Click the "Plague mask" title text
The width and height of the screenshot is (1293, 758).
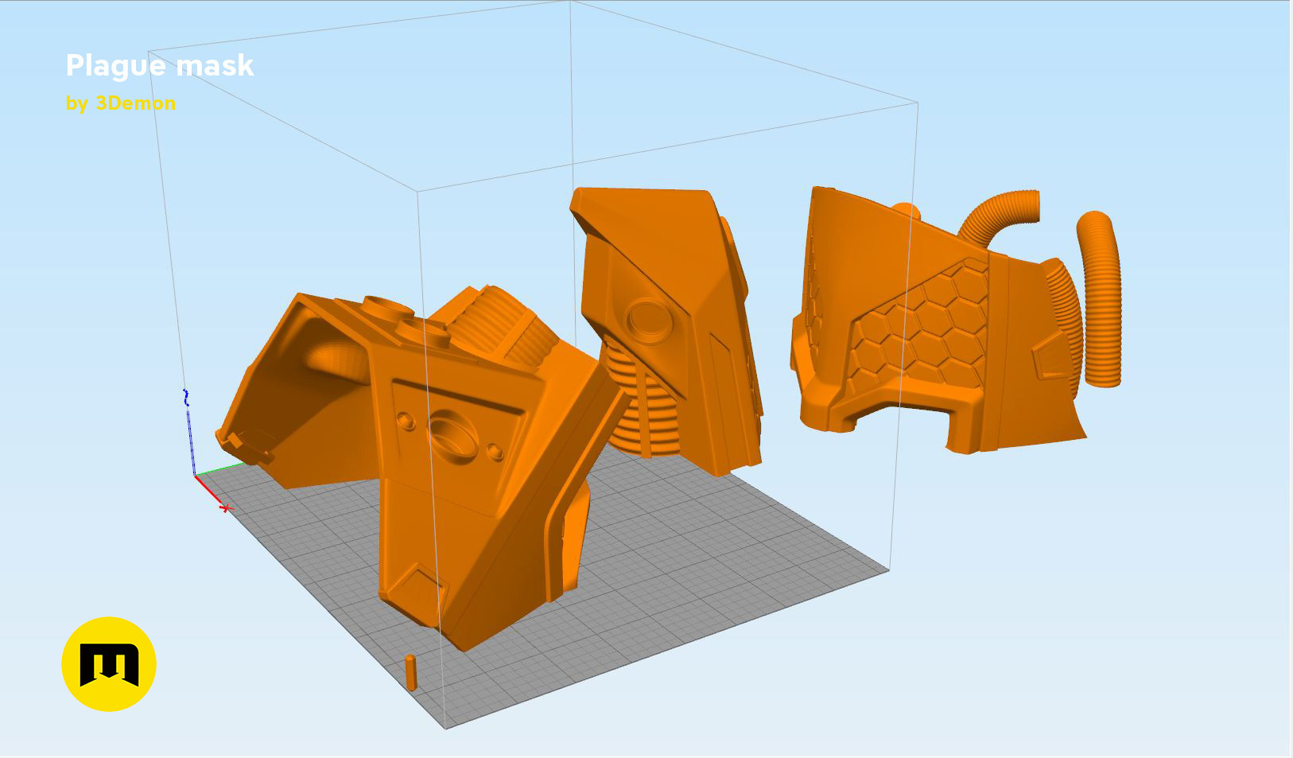(160, 65)
